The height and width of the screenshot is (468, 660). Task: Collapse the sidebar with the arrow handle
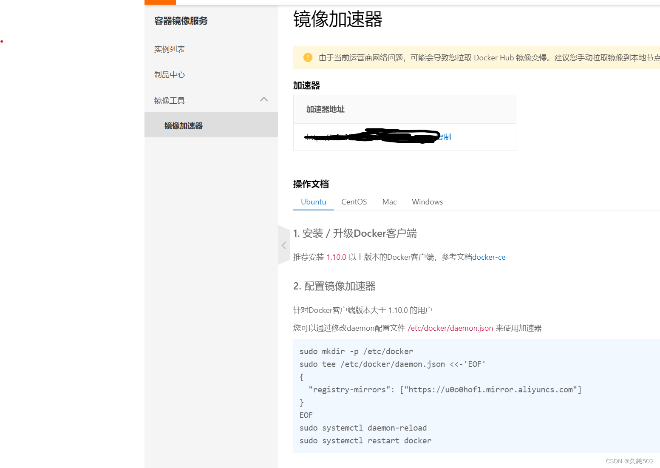click(x=283, y=245)
